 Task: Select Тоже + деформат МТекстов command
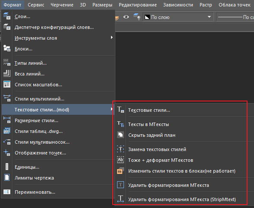[x=161, y=160]
